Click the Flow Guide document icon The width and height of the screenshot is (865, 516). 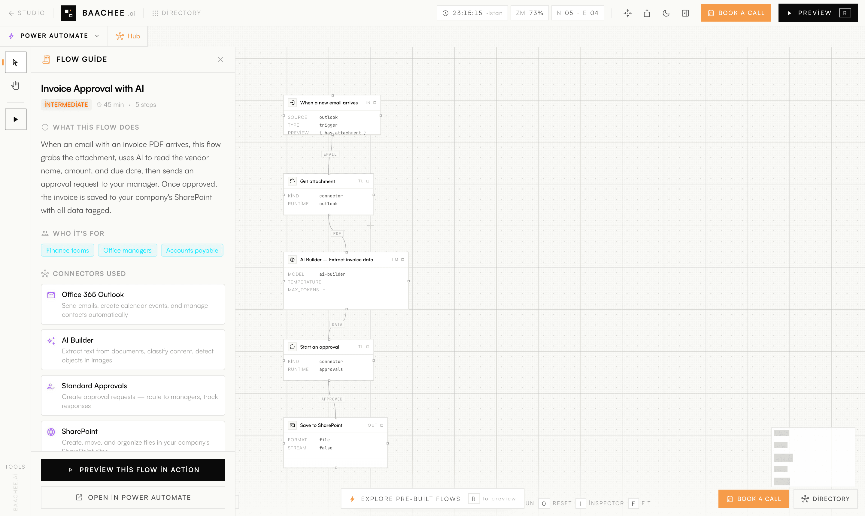pos(46,59)
